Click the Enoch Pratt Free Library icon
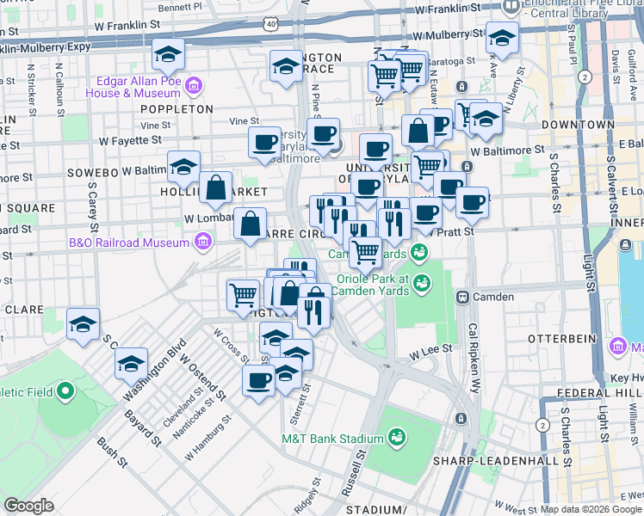The image size is (644, 516). point(511,8)
